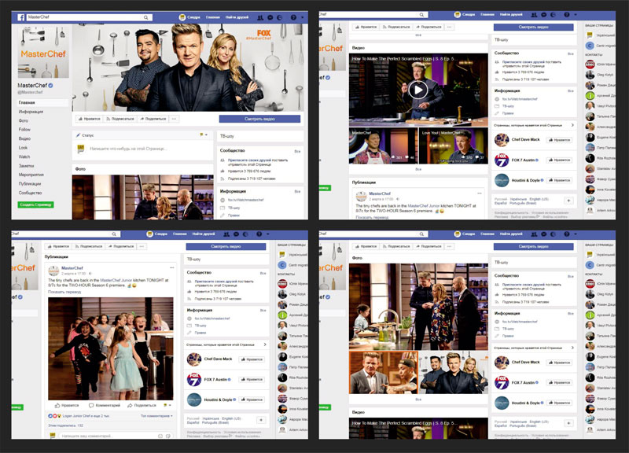Click the blue verified badge beside MasterChef name
This screenshot has height=453, width=629.
51,86
